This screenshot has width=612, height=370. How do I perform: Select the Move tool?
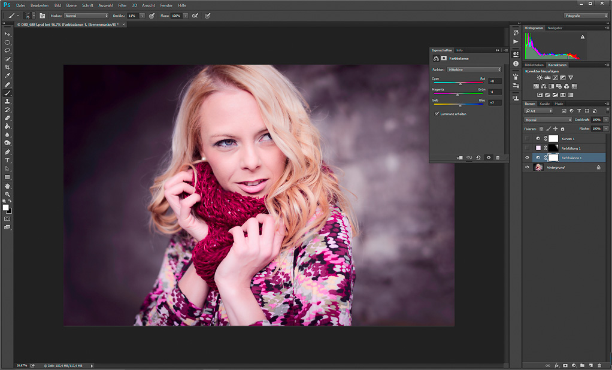[x=7, y=34]
